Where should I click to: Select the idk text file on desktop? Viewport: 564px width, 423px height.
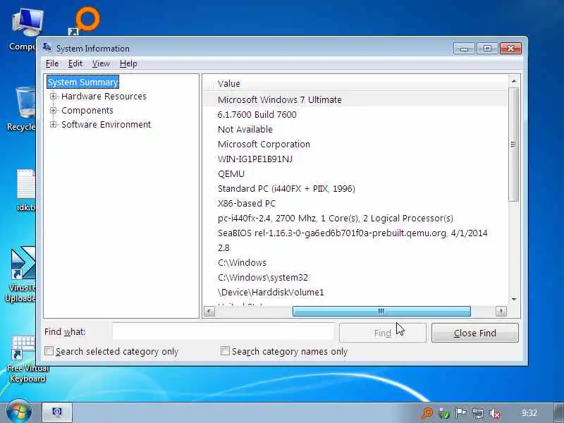coord(26,190)
